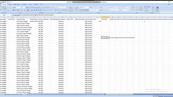Open the View ribbon tab

41,4
